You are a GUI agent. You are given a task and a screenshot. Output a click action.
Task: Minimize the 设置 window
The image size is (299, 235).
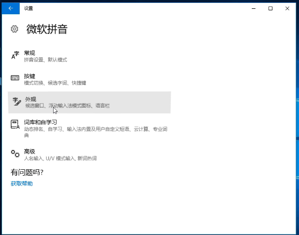pyautogui.click(x=254, y=8)
